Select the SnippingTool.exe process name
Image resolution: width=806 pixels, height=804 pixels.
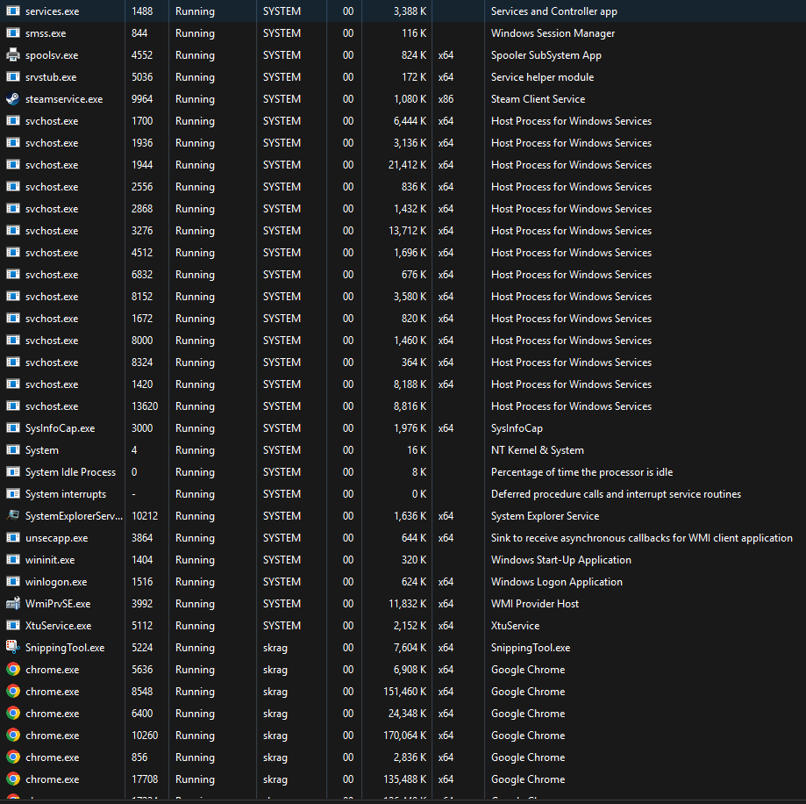coord(65,648)
